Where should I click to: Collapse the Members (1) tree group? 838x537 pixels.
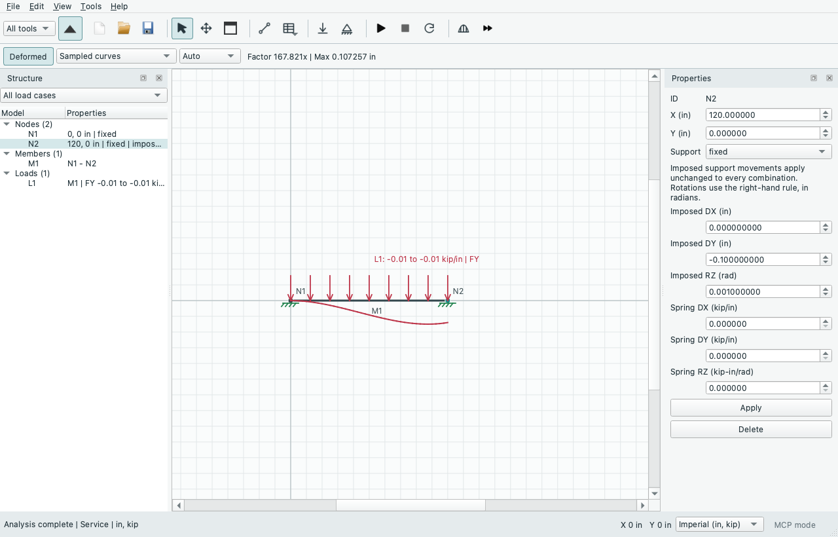click(x=7, y=154)
